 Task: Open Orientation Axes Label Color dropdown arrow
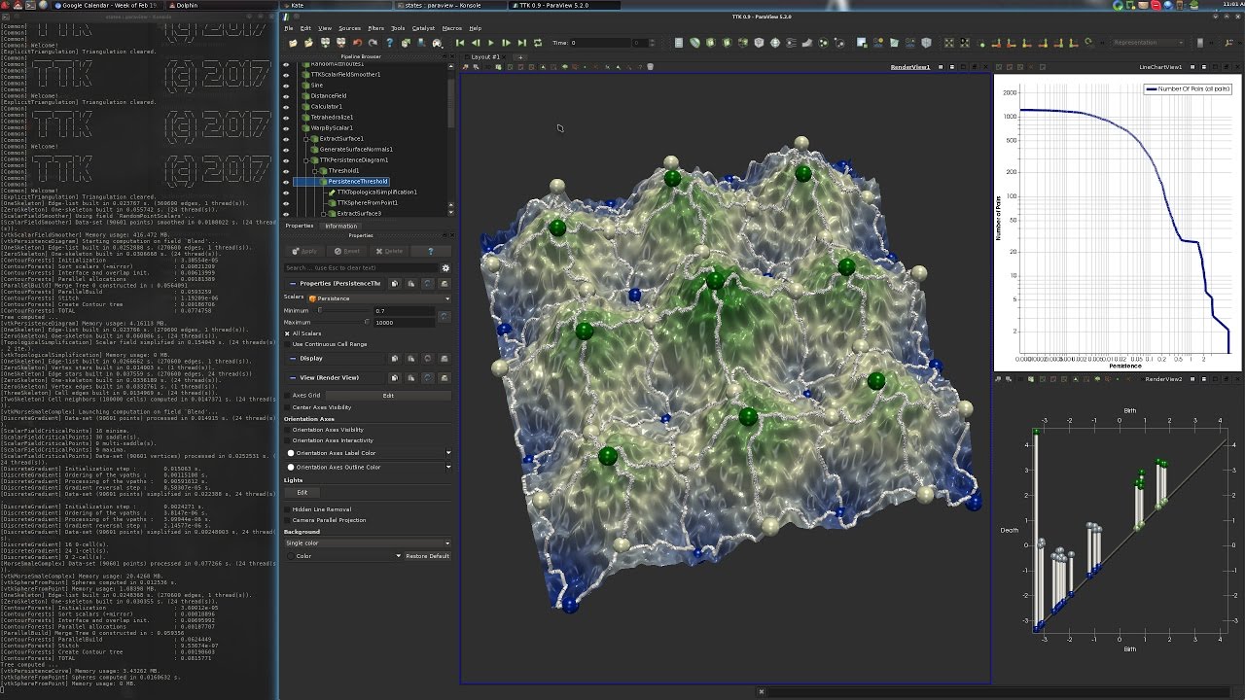tap(448, 453)
